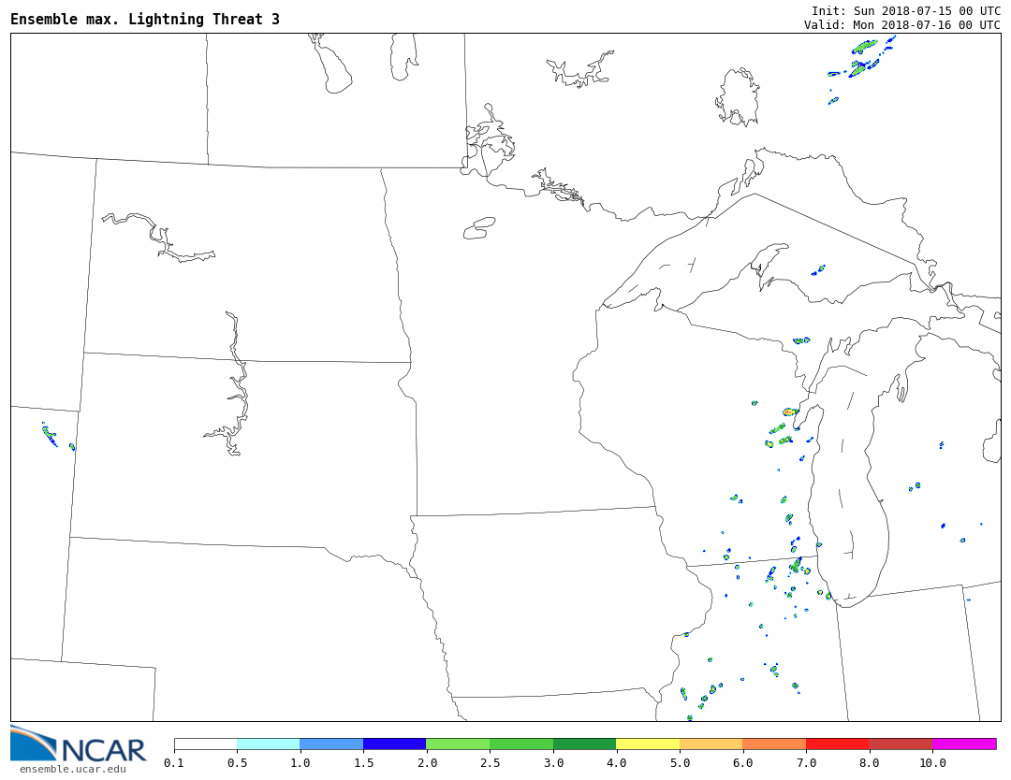1011x780 pixels.
Task: Click the lightning cells near the left map edge
Action: [x=51, y=435]
